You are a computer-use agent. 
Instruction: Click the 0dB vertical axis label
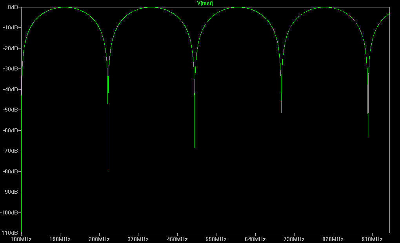13,7
